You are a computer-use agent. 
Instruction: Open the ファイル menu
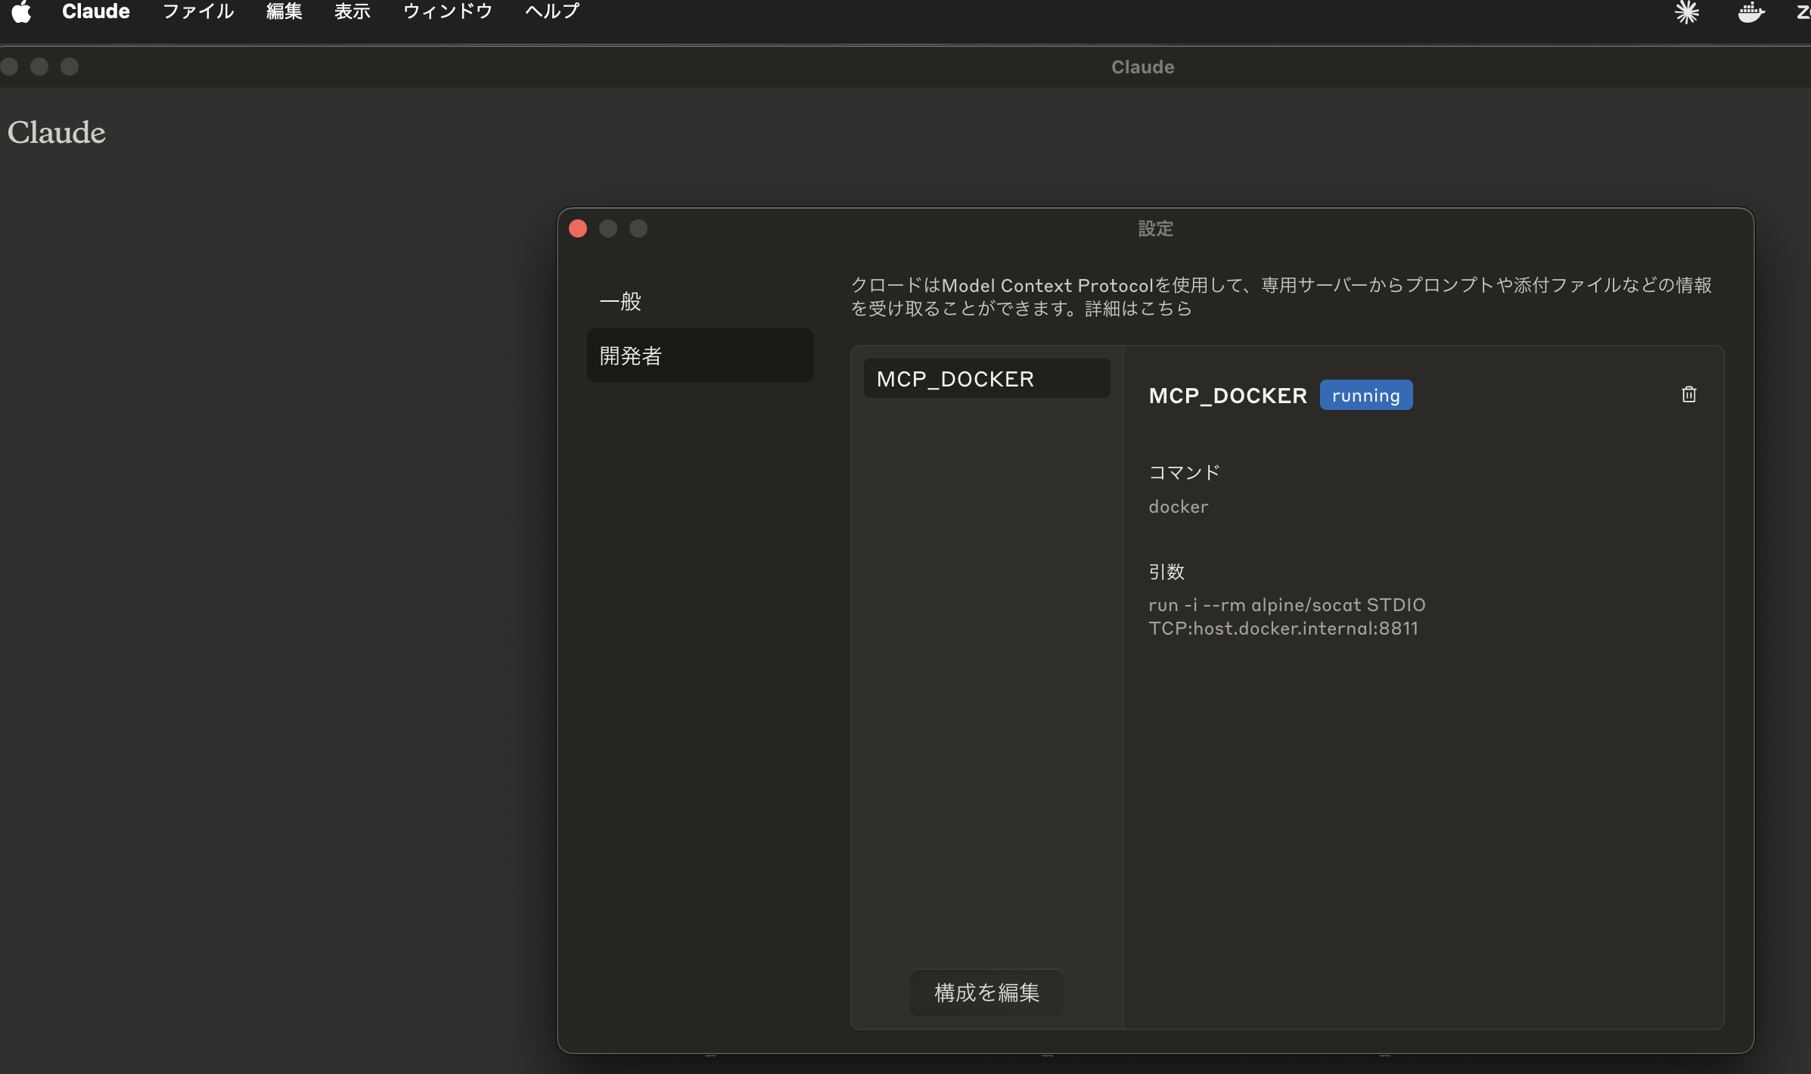click(x=197, y=11)
